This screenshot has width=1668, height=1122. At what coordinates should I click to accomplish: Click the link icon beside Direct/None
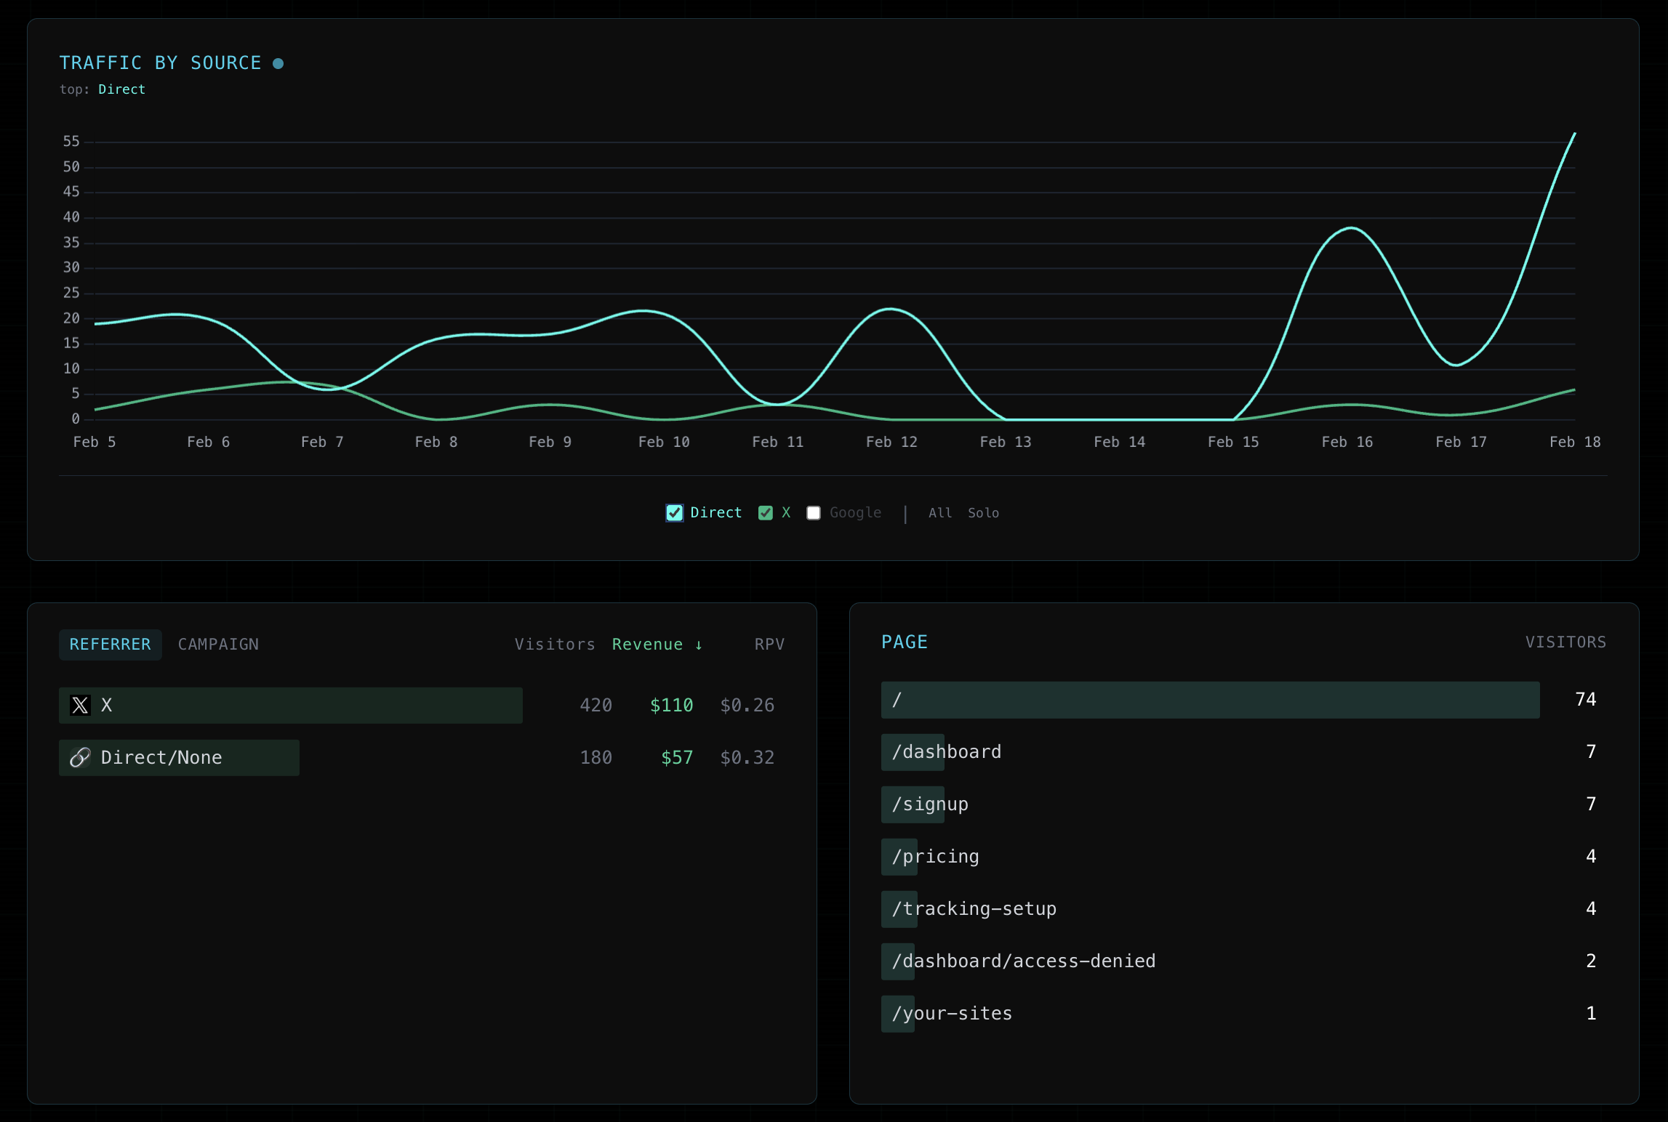pyautogui.click(x=80, y=757)
